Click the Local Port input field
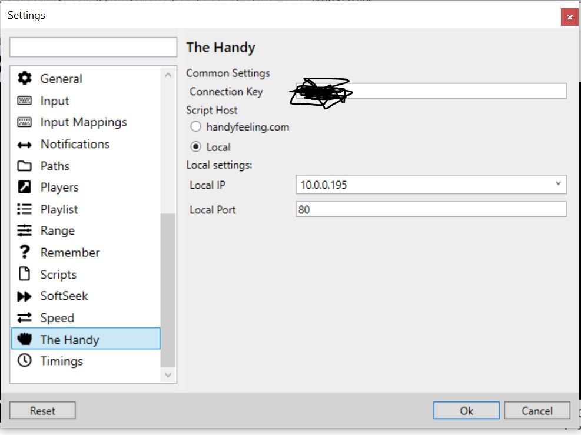The width and height of the screenshot is (581, 435). (x=431, y=209)
